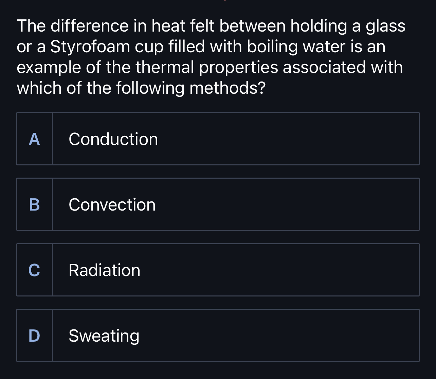Choose the Conduction answer row
The height and width of the screenshot is (379, 436).
[x=217, y=139]
